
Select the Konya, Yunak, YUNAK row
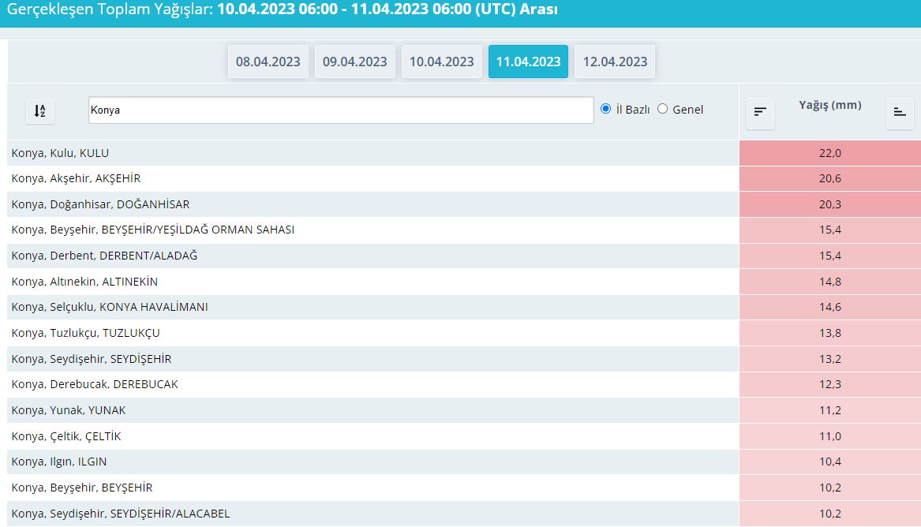[x=69, y=410]
